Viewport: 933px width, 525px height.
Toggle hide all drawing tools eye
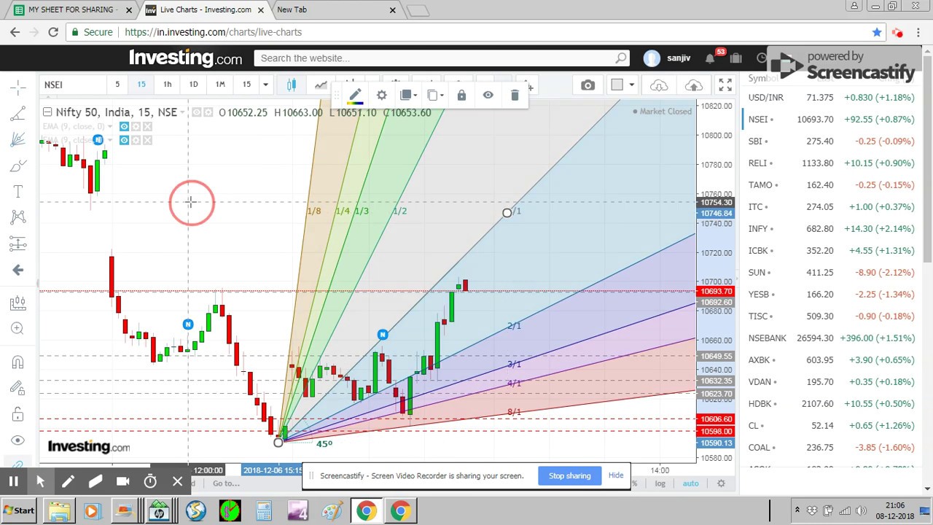(x=18, y=440)
